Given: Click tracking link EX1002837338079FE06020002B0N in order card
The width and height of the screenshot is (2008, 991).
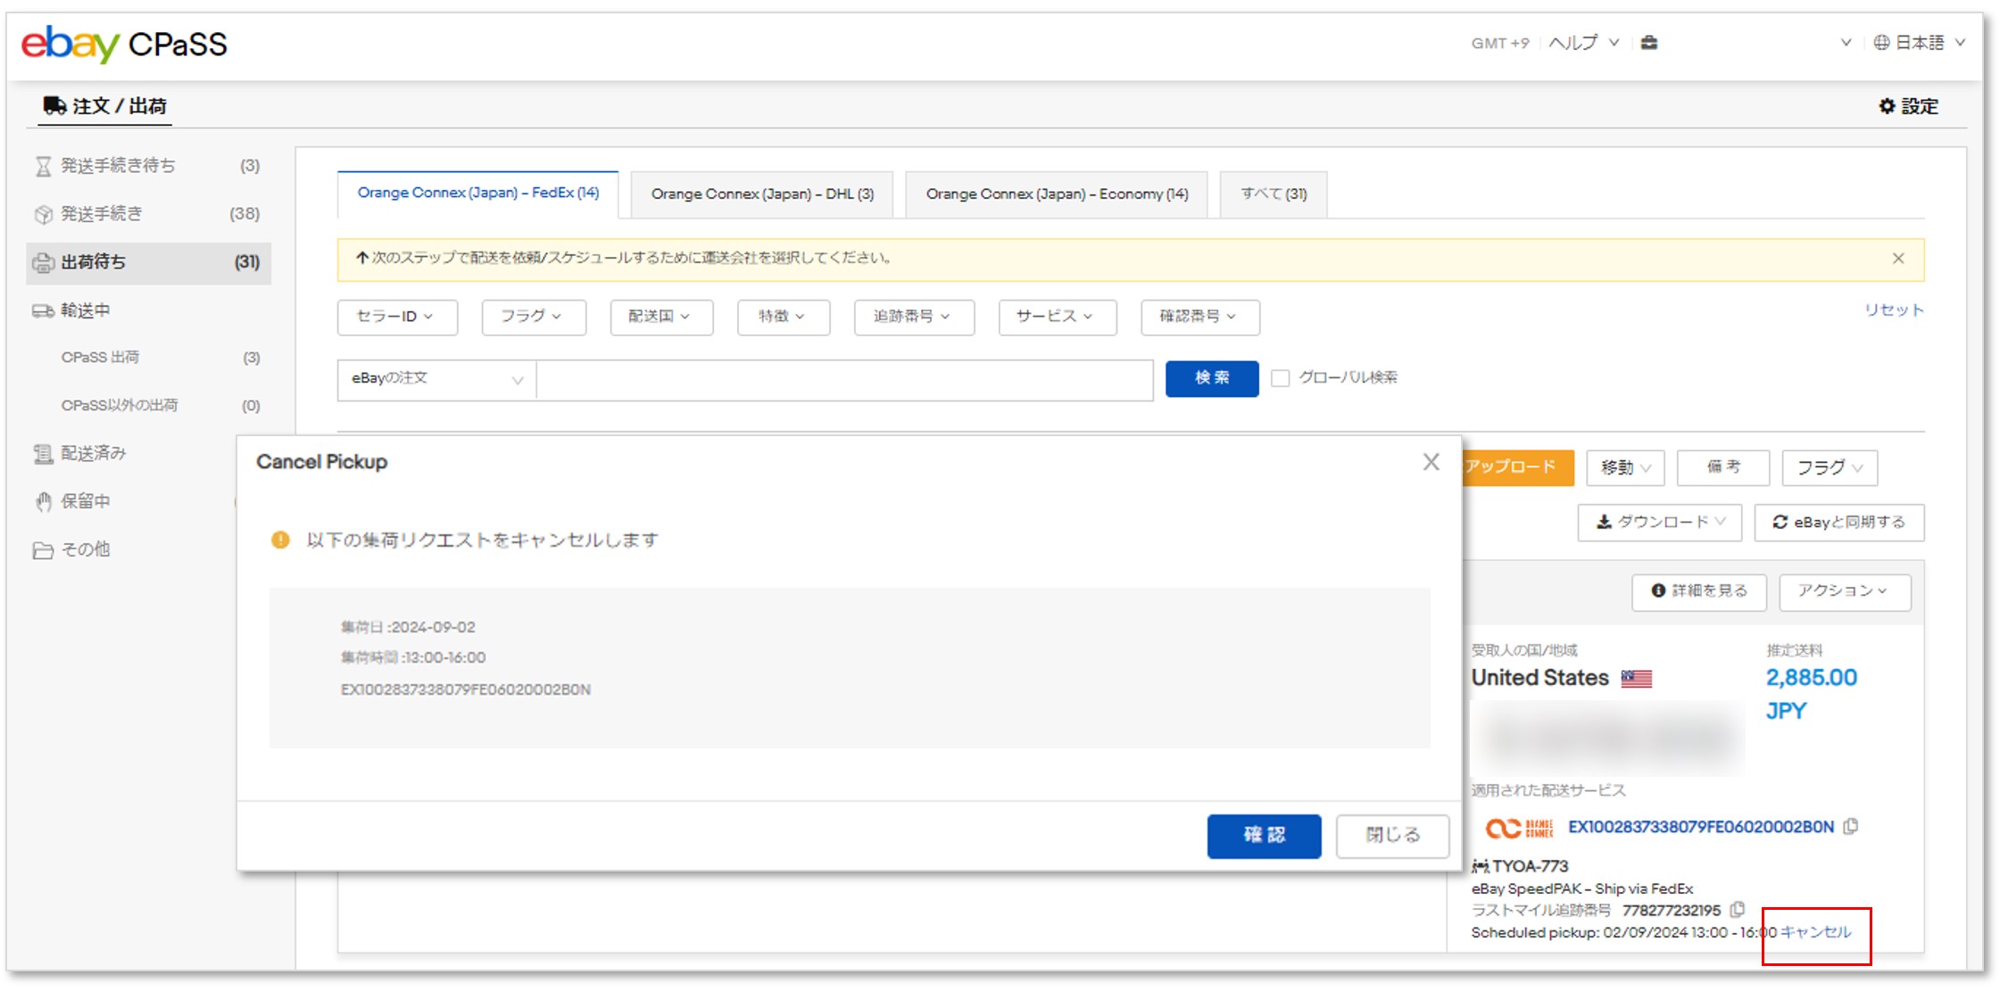Looking at the screenshot, I should click(1701, 827).
